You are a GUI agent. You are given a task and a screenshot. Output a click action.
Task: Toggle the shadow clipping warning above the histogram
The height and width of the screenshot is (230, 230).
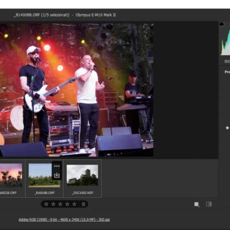click(221, 24)
